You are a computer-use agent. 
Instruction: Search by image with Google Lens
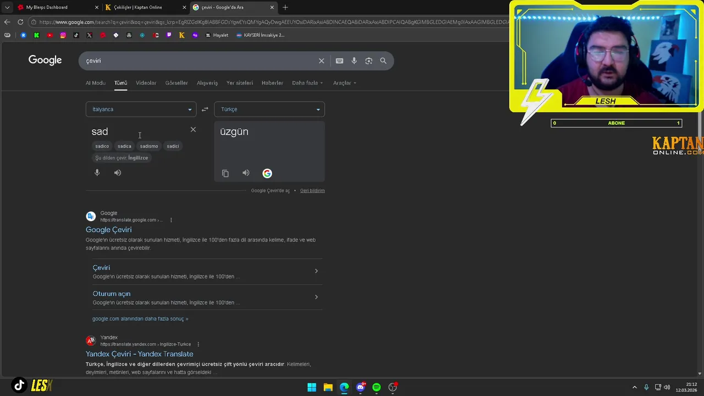tap(369, 61)
